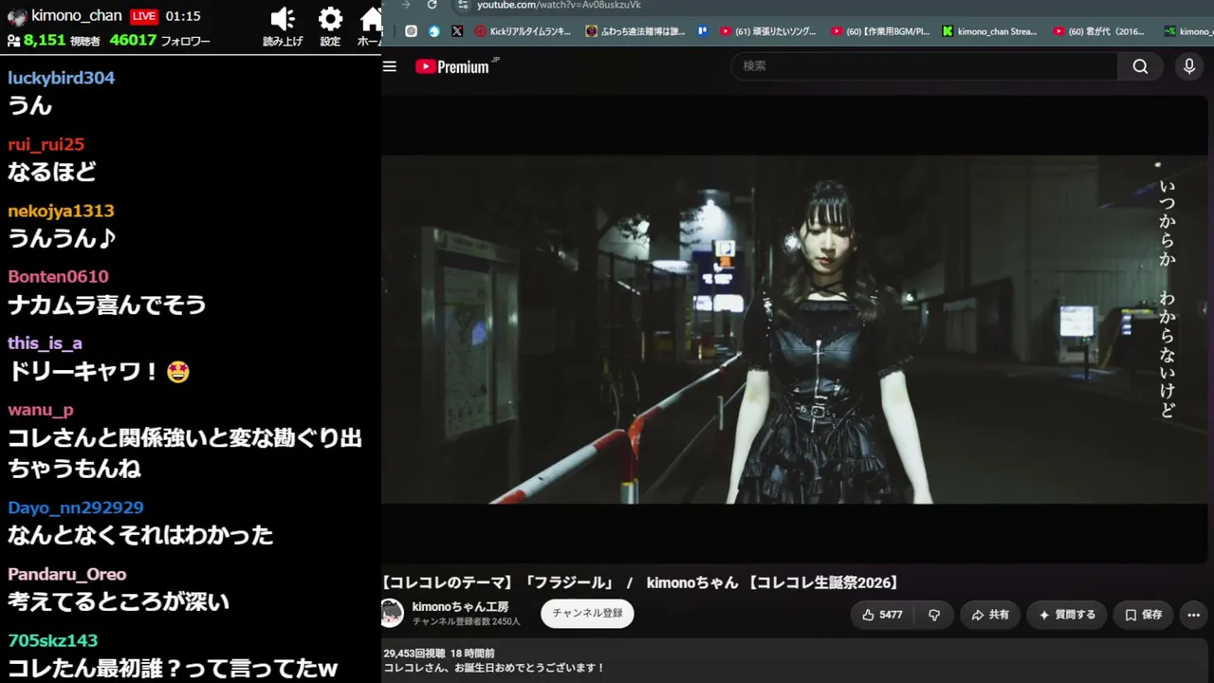The width and height of the screenshot is (1214, 683).
Task: Open chat user this_is_a
Action: (x=45, y=342)
